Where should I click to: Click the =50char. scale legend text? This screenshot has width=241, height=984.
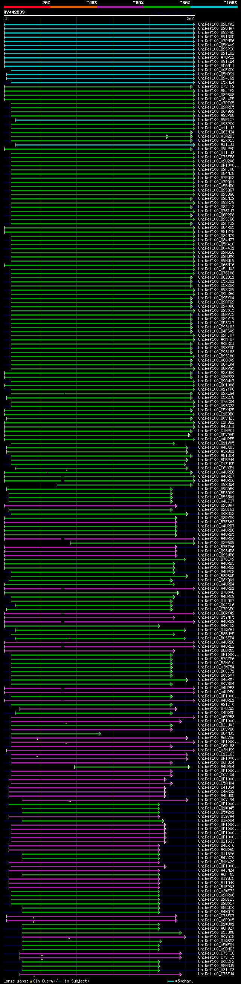[x=183, y=981]
